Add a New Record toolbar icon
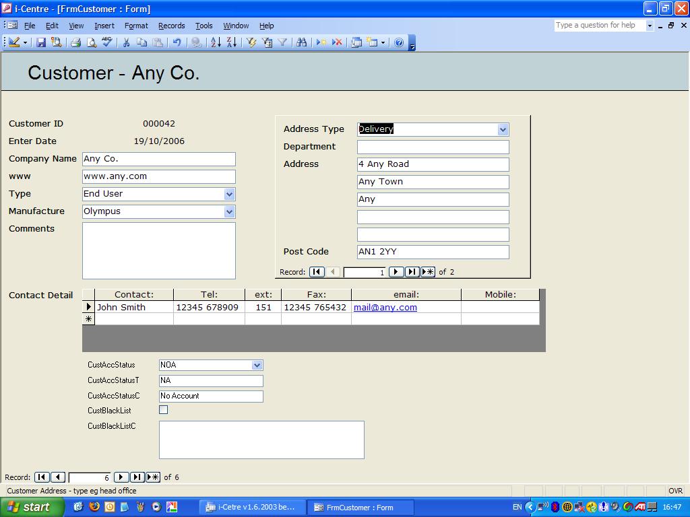This screenshot has height=517, width=690. coord(321,42)
